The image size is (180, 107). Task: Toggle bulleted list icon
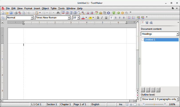(129, 18)
